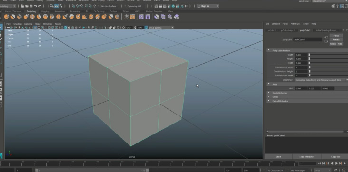The height and width of the screenshot is (172, 348).
Task: Open the 24 fps frame rate dropdown
Action: coord(322,170)
